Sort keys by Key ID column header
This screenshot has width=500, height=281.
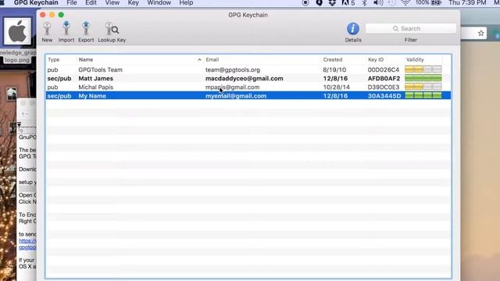[376, 59]
